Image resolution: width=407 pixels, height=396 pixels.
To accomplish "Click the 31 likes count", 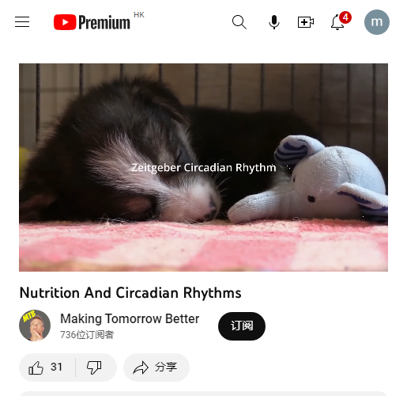I will (x=56, y=367).
